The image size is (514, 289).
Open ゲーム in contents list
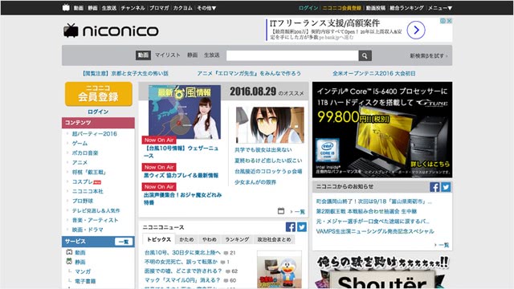pyautogui.click(x=80, y=143)
